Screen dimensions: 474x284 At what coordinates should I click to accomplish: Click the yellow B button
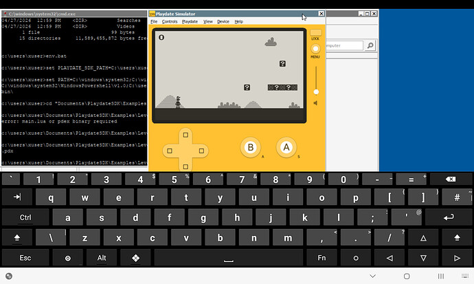click(250, 147)
